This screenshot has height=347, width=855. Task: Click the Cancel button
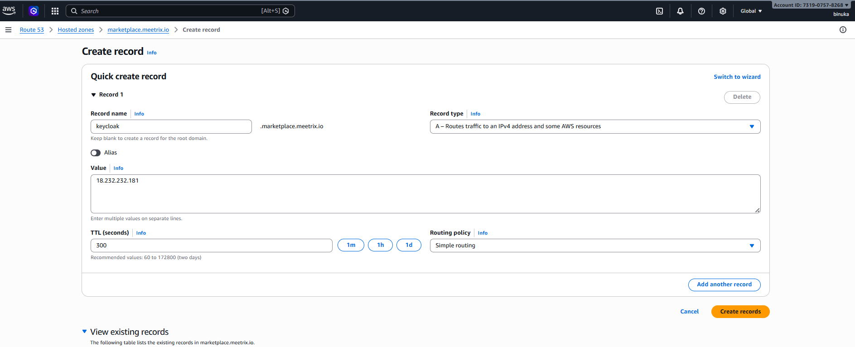689,312
